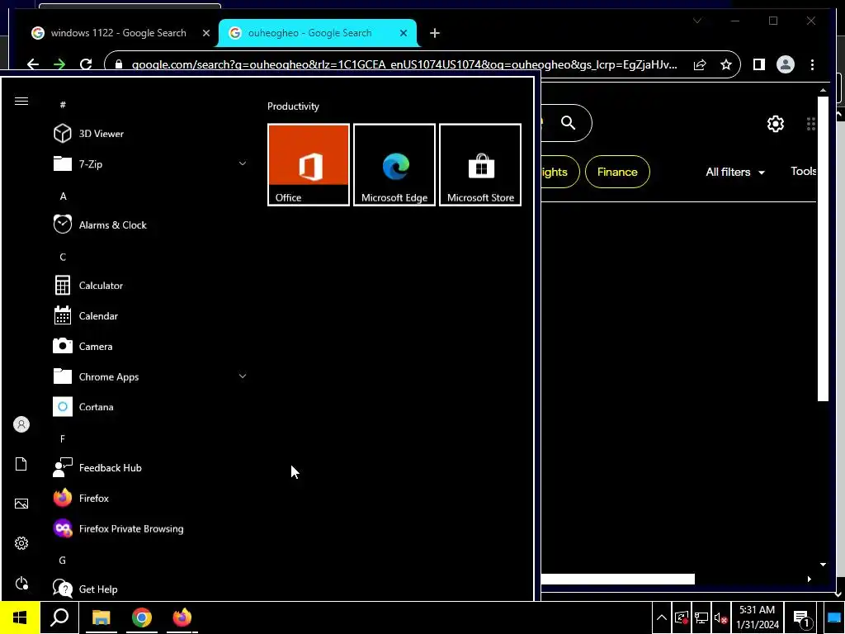Open 3D Viewer from the app list
845x634 pixels.
pyautogui.click(x=150, y=134)
